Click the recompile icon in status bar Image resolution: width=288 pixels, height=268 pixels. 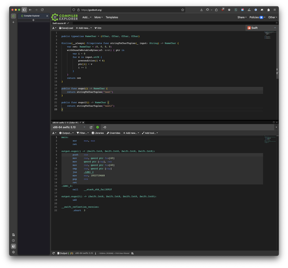[54, 254]
